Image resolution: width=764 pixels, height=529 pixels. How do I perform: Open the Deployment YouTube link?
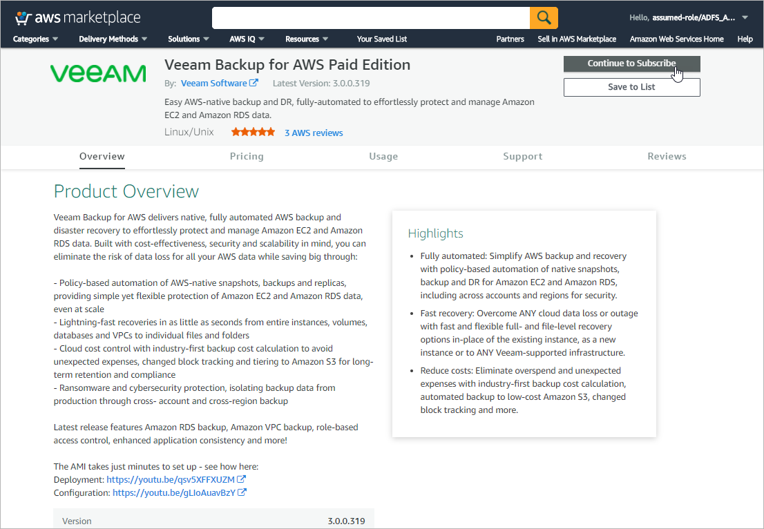click(171, 480)
